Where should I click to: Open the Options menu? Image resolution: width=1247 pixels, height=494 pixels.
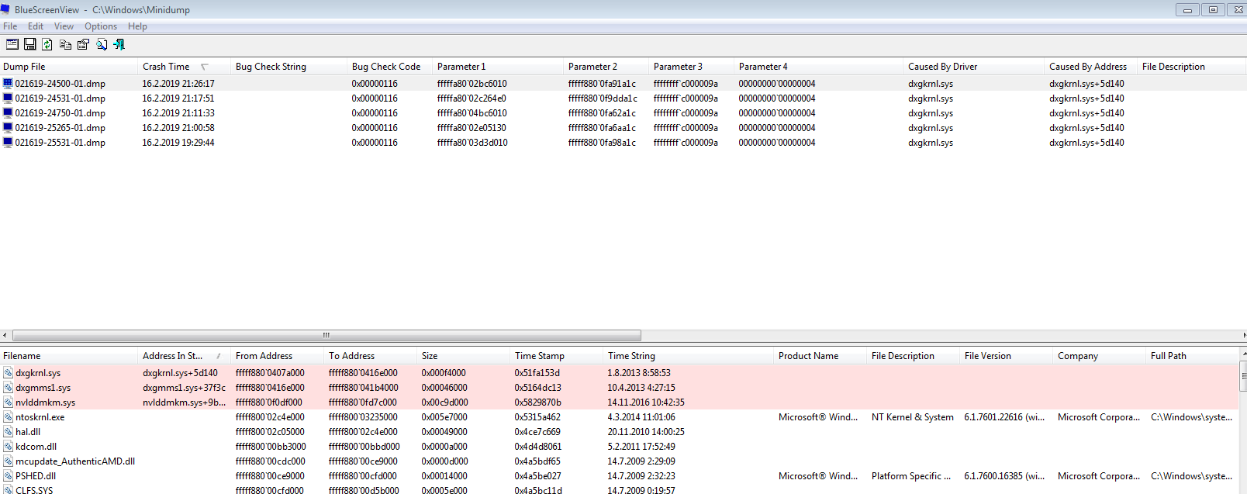pos(101,26)
